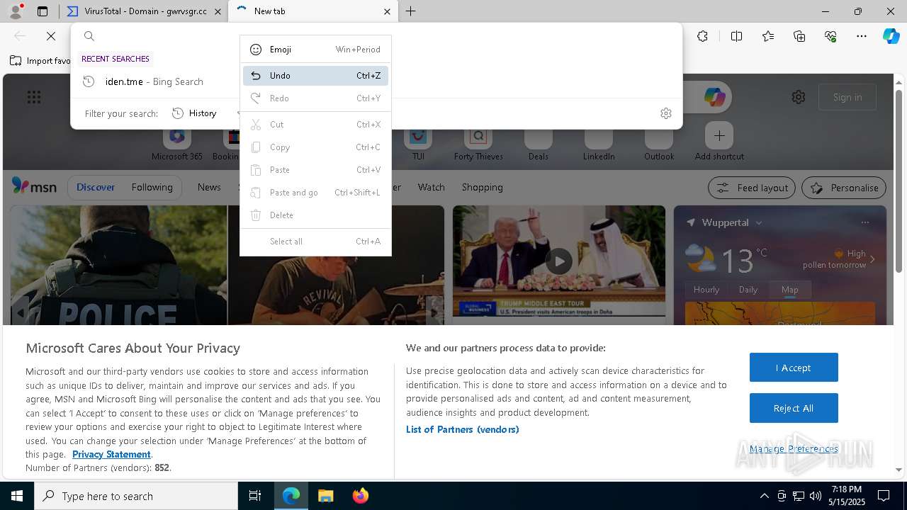Play the Trump Middle East tour video
This screenshot has width=907, height=510.
coord(559,261)
